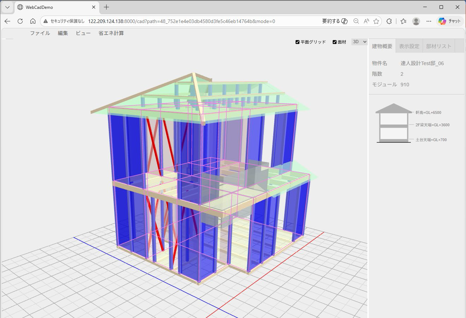Open the Copilot chat button
The height and width of the screenshot is (318, 466).
449,21
